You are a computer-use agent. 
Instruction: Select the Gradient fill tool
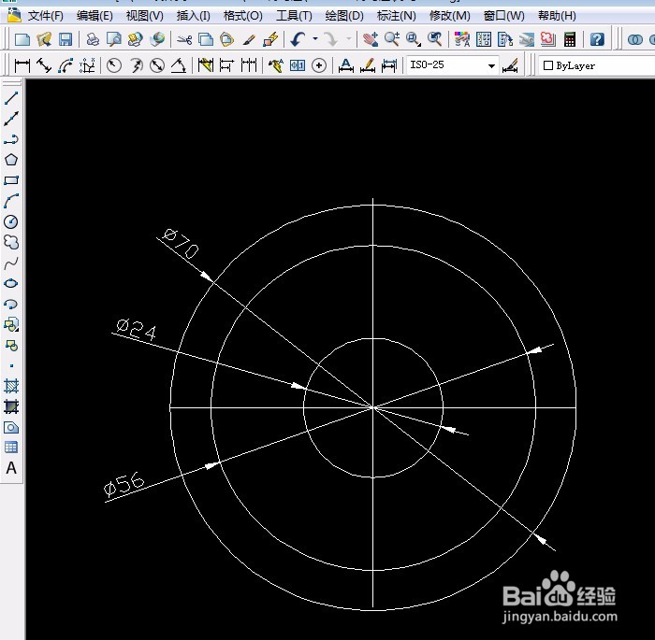11,406
